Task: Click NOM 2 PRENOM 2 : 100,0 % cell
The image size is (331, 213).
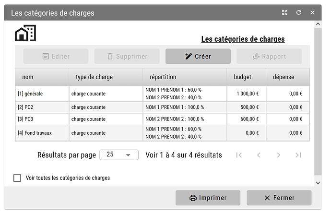Action: click(185, 119)
